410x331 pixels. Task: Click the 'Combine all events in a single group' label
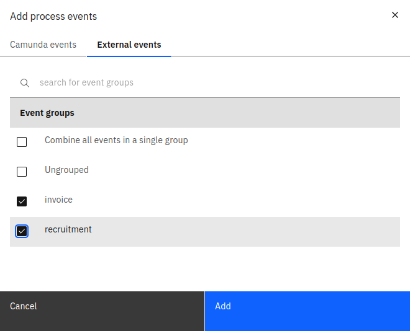[x=116, y=140]
